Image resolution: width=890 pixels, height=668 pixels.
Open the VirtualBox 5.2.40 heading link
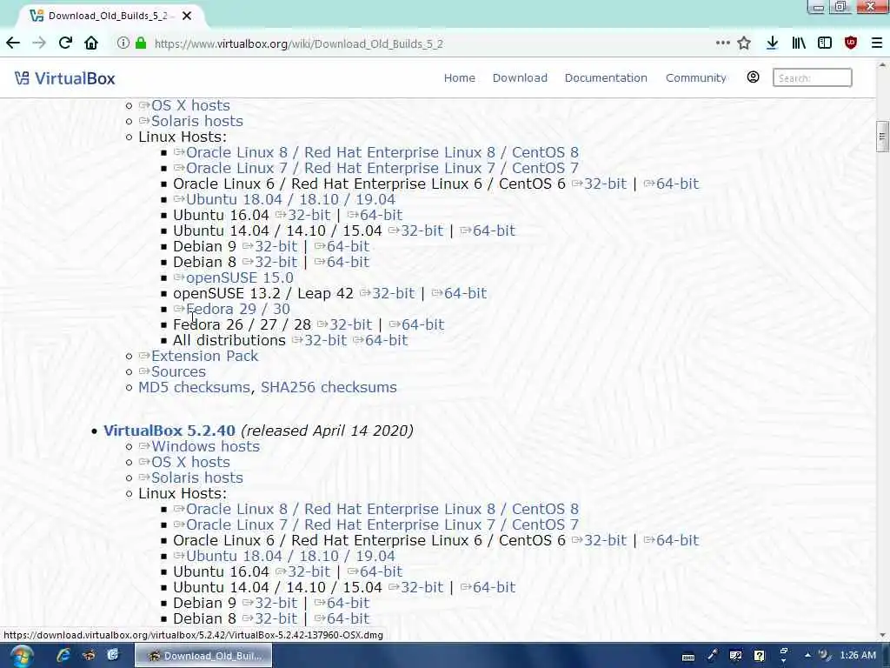point(169,431)
